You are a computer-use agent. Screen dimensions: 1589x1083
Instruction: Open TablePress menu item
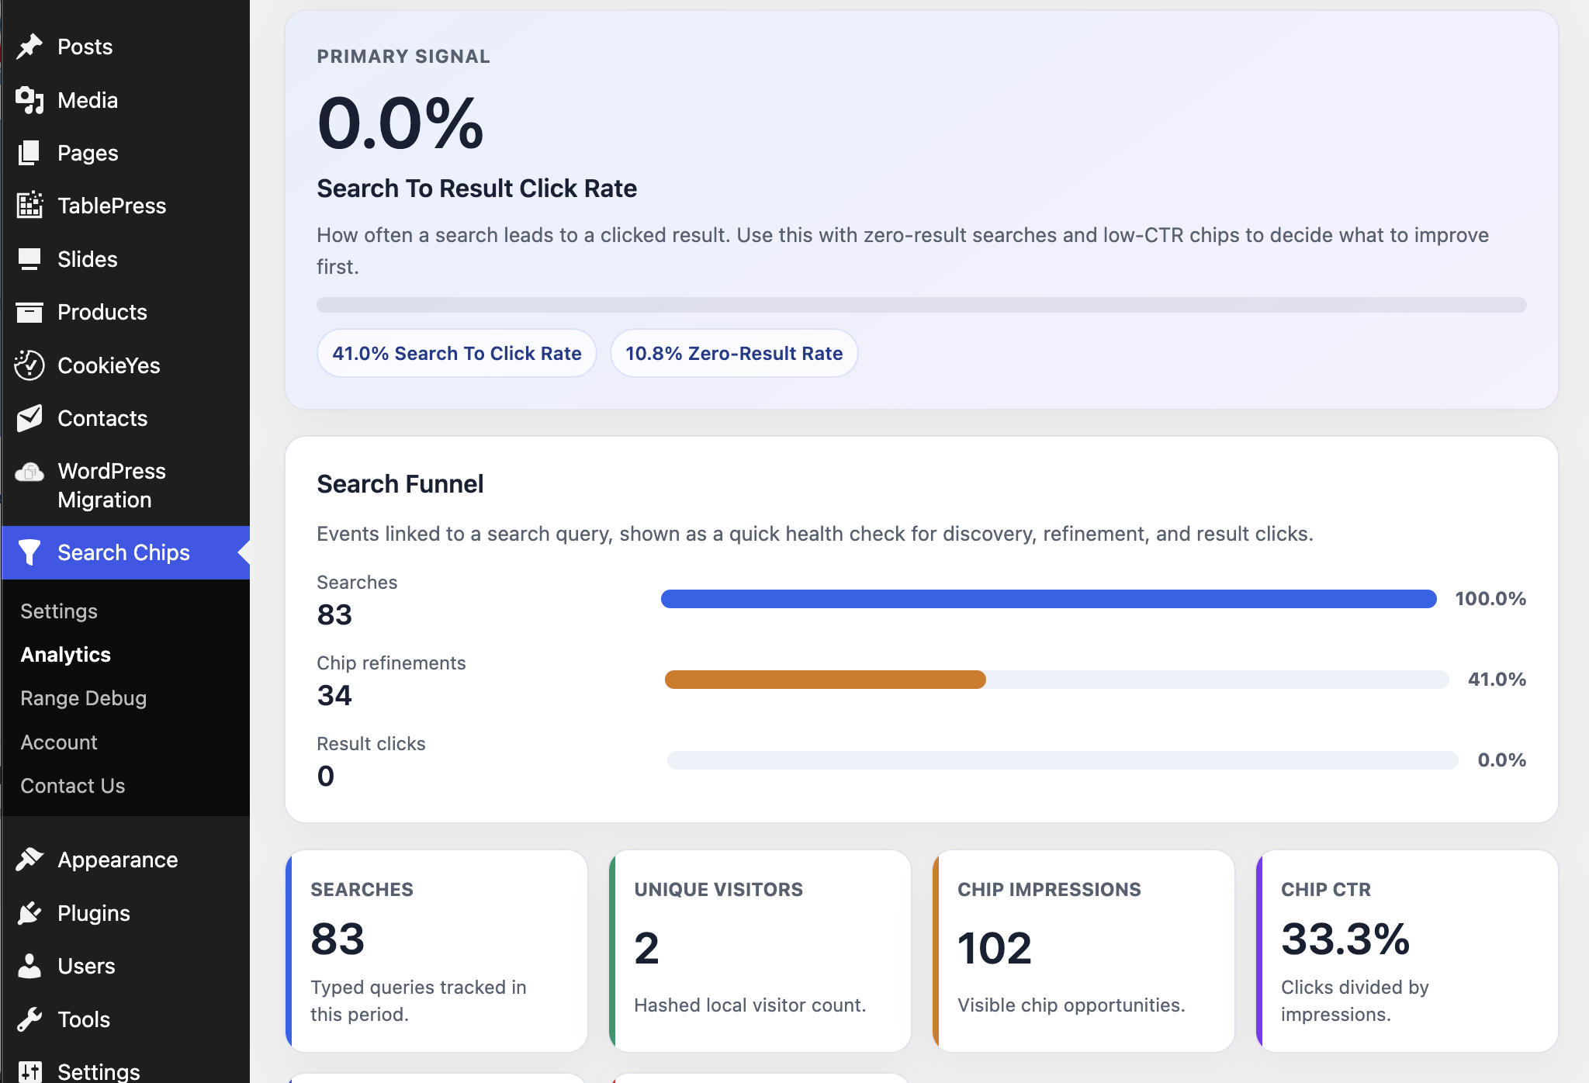(x=125, y=206)
